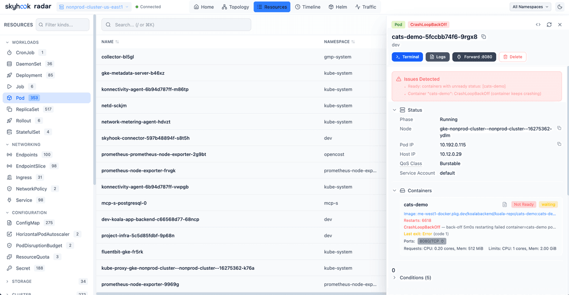The width and height of the screenshot is (569, 295).
Task: Click the CrashLoopBackOff status badge
Action: point(428,25)
